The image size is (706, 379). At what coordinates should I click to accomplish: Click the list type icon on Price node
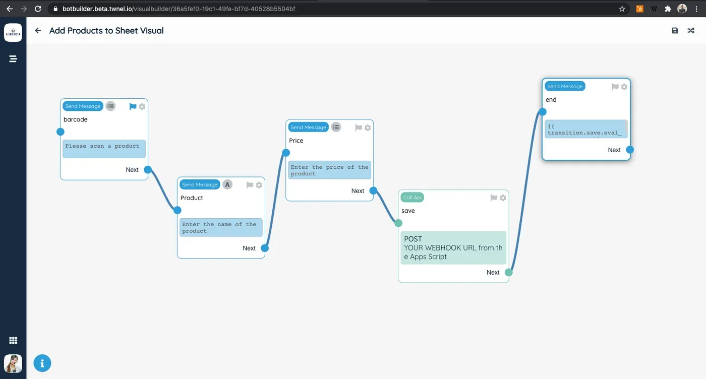pos(336,128)
